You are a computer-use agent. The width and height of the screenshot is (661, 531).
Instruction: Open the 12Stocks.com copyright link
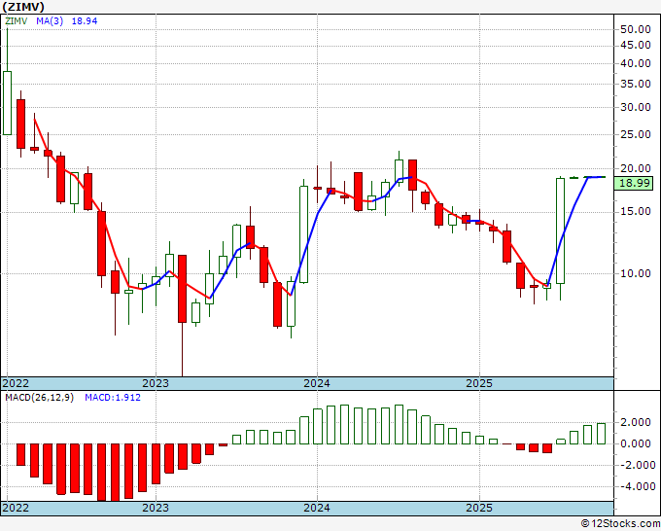[620, 523]
